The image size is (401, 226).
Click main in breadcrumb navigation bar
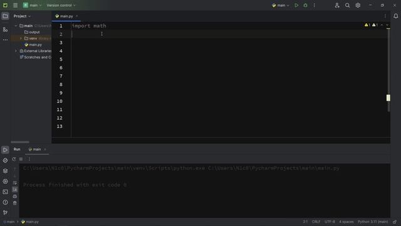[x=9, y=222]
